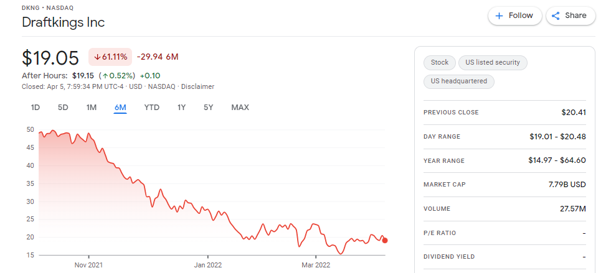Click the PREVIOUS CLOSE label
This screenshot has height=273, width=616.
tap(451, 113)
